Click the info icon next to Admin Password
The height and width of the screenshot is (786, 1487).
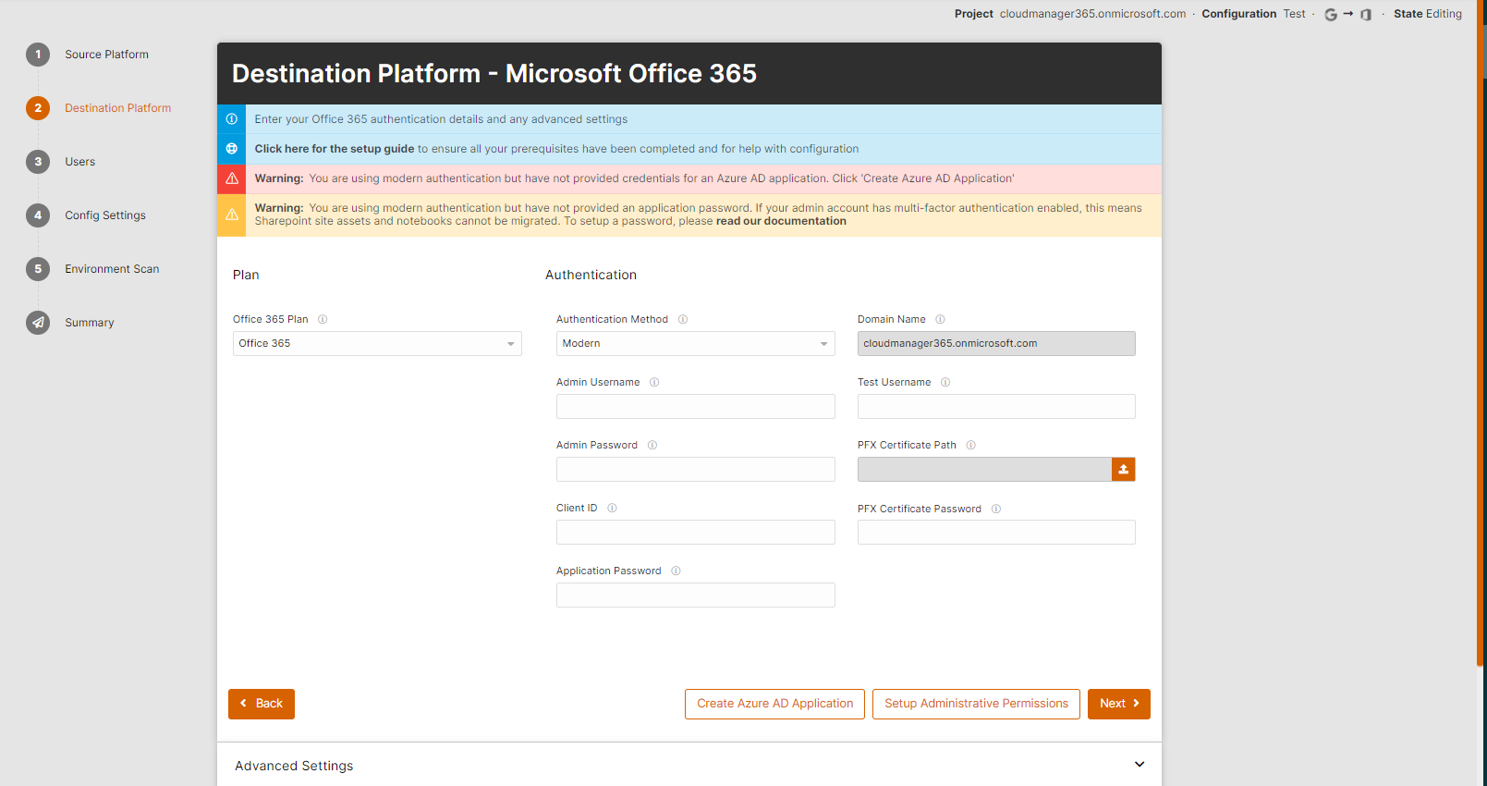(652, 445)
